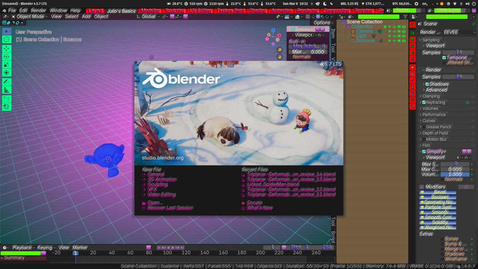
Task: Open the Scene properties tab
Action: [x=412, y=53]
